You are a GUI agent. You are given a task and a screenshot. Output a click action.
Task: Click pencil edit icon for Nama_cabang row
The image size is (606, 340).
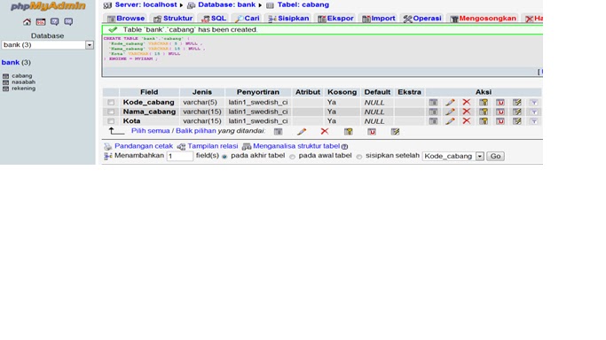(x=450, y=112)
